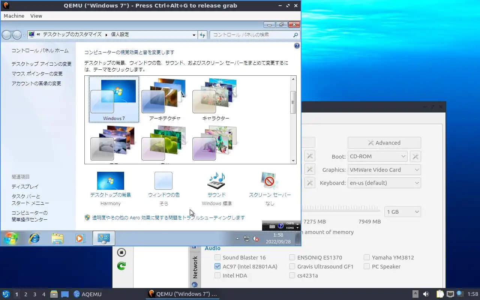
Task: Click the IME language bar keyboard icon
Action: pyautogui.click(x=272, y=226)
